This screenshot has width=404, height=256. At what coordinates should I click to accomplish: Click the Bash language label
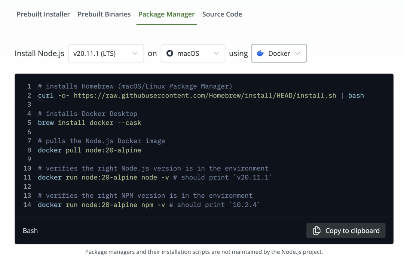point(30,231)
